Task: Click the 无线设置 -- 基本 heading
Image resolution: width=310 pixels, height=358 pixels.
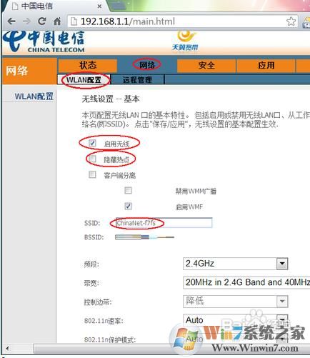Action: 111,99
